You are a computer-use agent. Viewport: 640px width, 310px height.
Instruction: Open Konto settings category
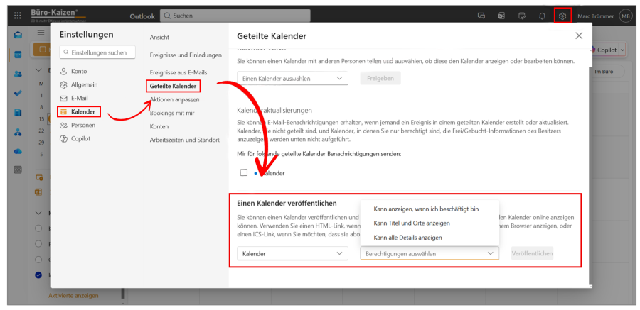tap(79, 71)
